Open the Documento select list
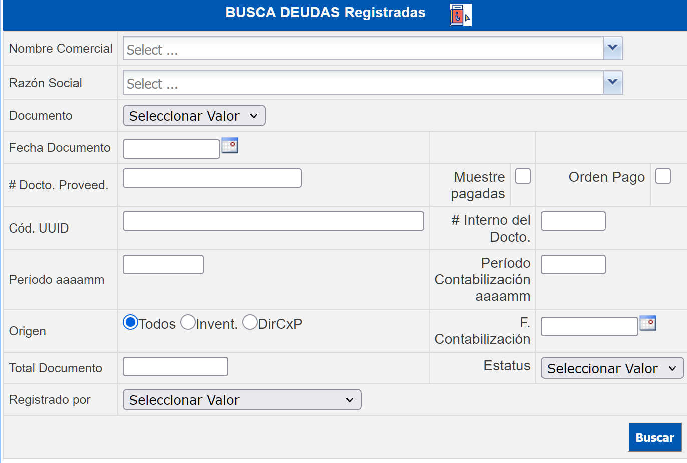The image size is (687, 463). coord(194,116)
